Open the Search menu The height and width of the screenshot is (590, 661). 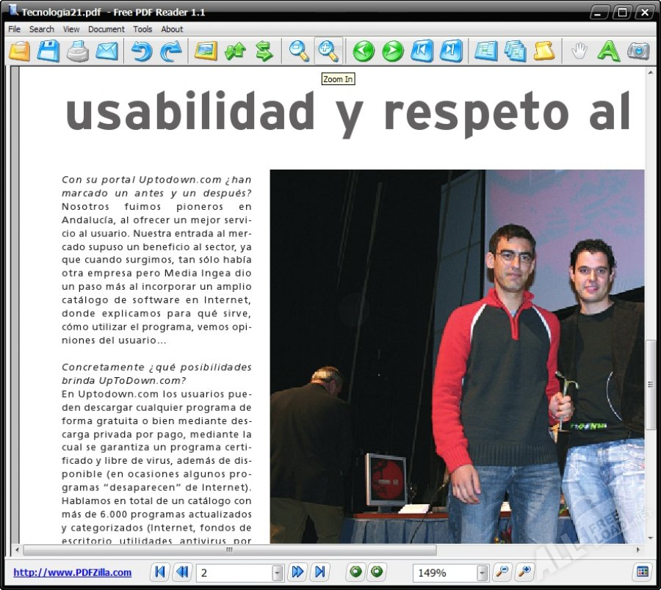coord(42,29)
